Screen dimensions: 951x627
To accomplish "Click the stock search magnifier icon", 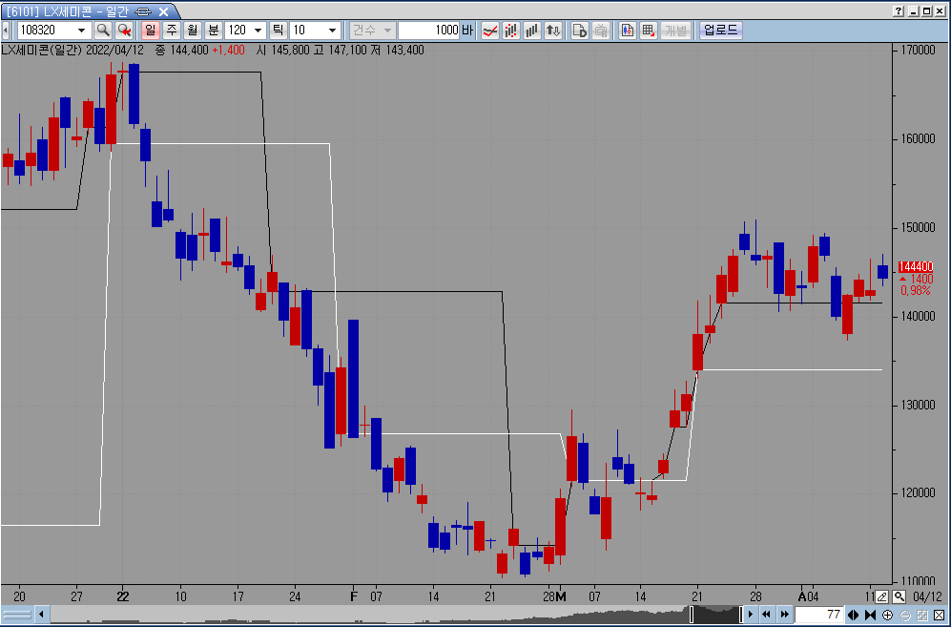I will pyautogui.click(x=102, y=30).
